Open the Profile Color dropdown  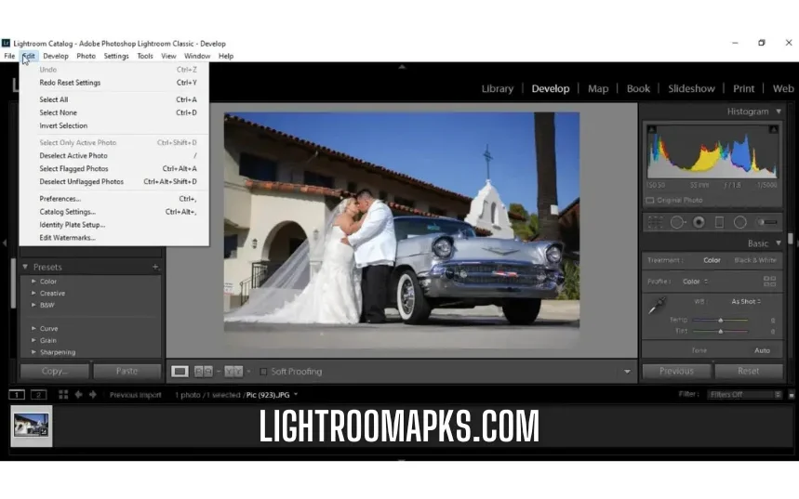pos(696,281)
